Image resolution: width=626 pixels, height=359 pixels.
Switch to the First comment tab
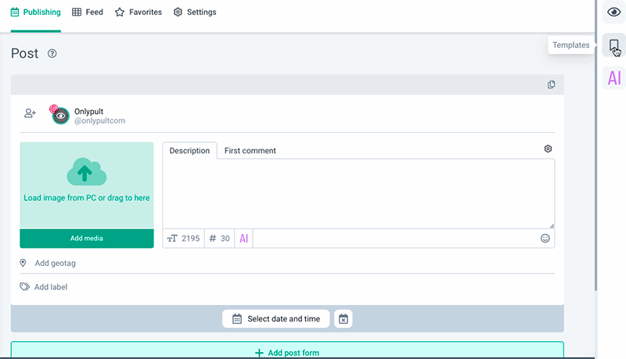point(250,151)
